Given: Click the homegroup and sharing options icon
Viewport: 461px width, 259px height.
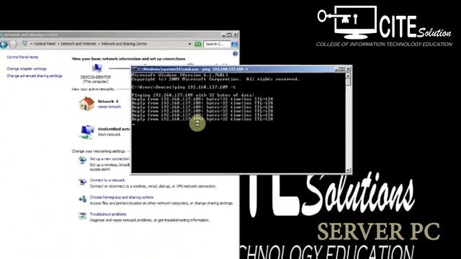Looking at the screenshot, I should click(82, 199).
